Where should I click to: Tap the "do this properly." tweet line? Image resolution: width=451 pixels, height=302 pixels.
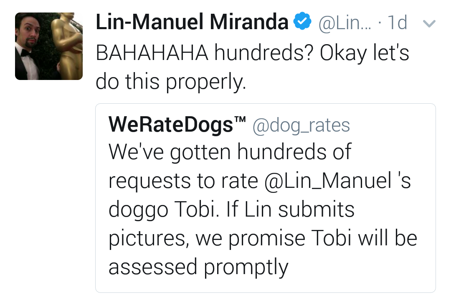tap(171, 82)
